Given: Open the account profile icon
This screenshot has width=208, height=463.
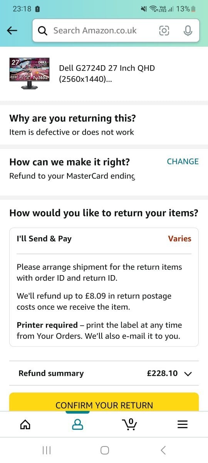Looking at the screenshot, I should (x=77, y=424).
